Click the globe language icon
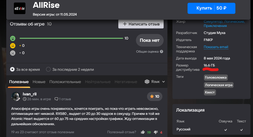This screenshot has width=253, height=137. tap(147, 82)
